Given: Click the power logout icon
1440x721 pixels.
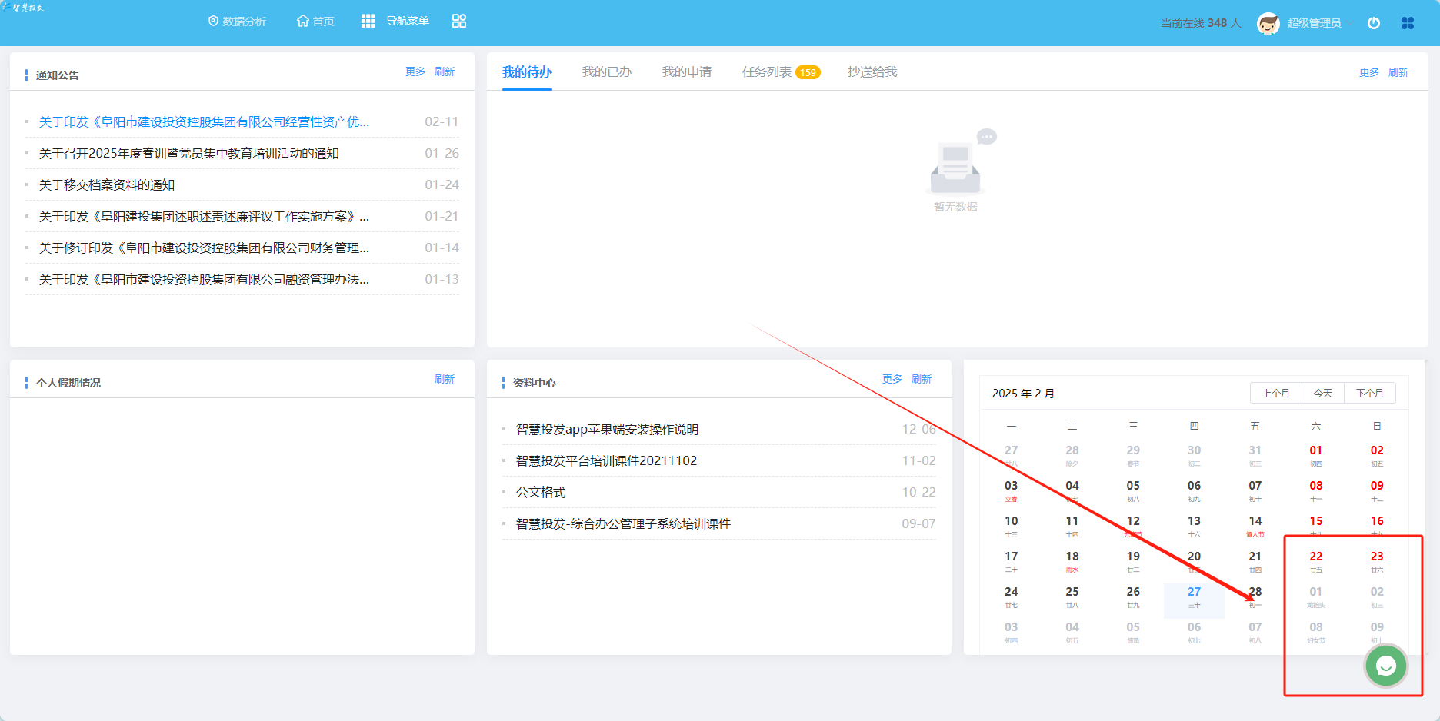Looking at the screenshot, I should (x=1374, y=23).
